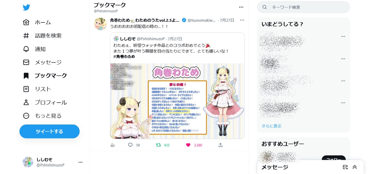Select メッセージ in the sidebar navigation
369x174 pixels.
[42, 62]
